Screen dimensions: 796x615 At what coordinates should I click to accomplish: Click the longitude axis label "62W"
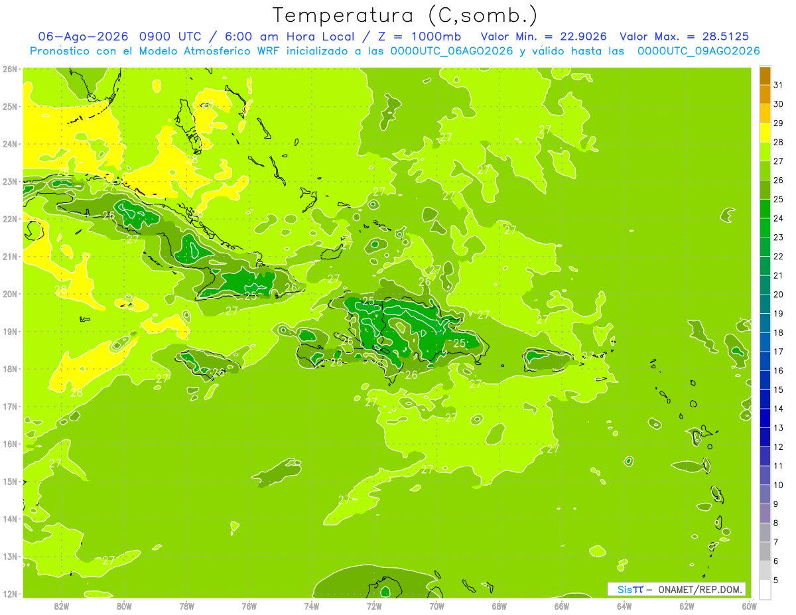[x=687, y=606]
